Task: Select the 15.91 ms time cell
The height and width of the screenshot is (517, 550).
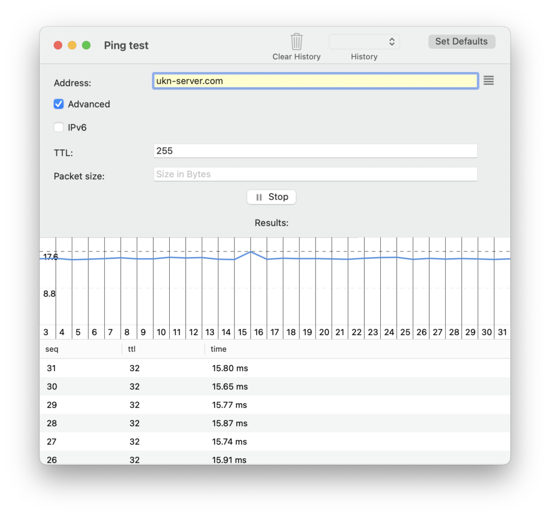Action: tap(229, 460)
